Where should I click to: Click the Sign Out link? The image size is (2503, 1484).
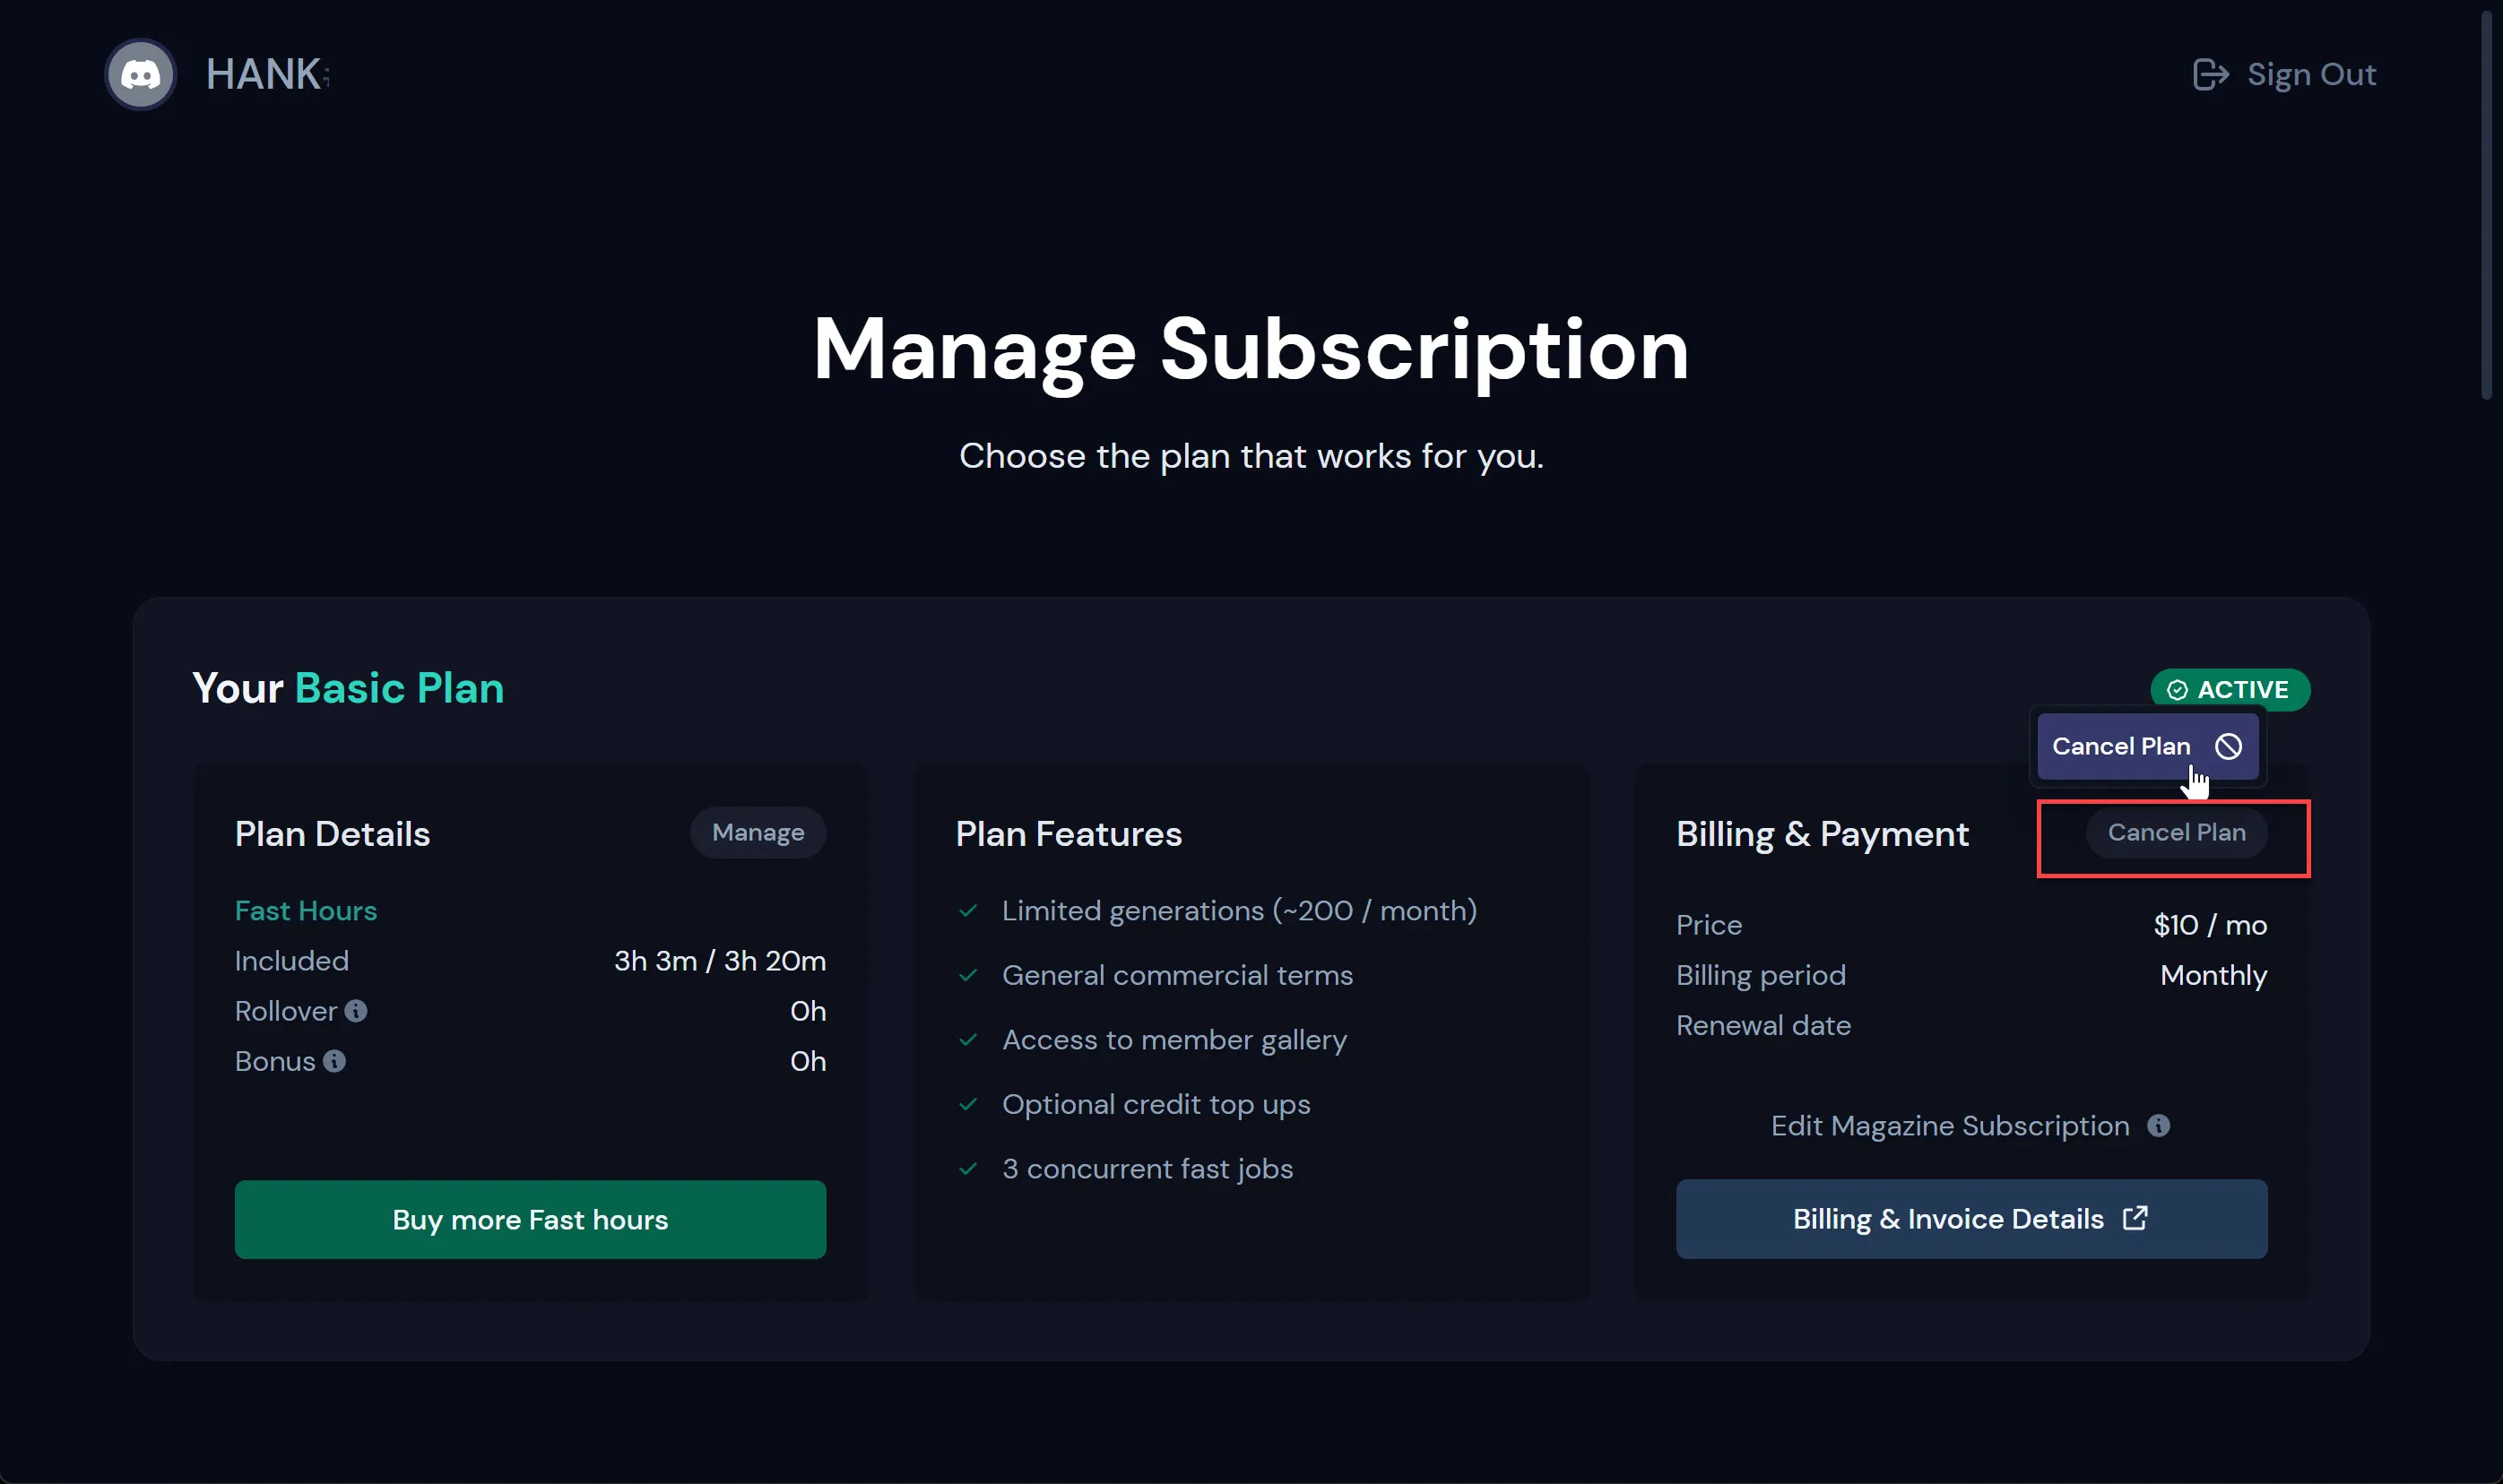(x=2310, y=74)
